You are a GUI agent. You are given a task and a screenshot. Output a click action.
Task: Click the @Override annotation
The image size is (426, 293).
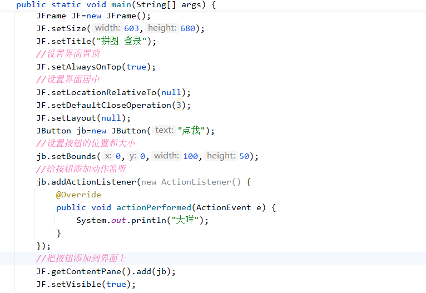(78, 195)
